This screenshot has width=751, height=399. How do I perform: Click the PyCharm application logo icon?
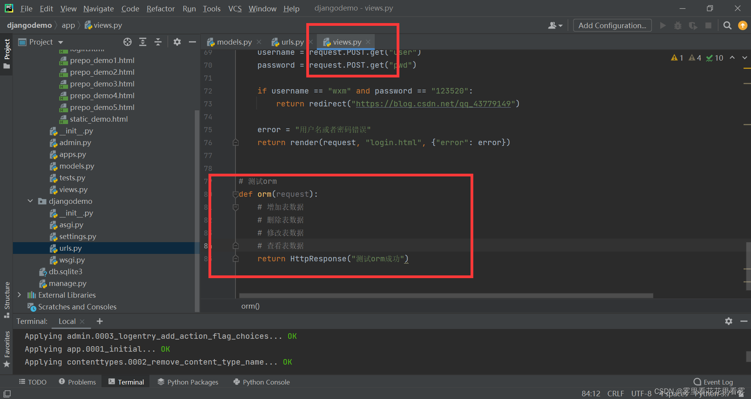click(9, 8)
